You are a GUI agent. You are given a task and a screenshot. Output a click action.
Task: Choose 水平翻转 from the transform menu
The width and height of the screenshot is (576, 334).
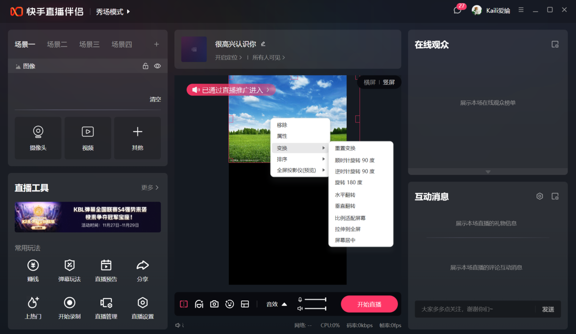346,194
